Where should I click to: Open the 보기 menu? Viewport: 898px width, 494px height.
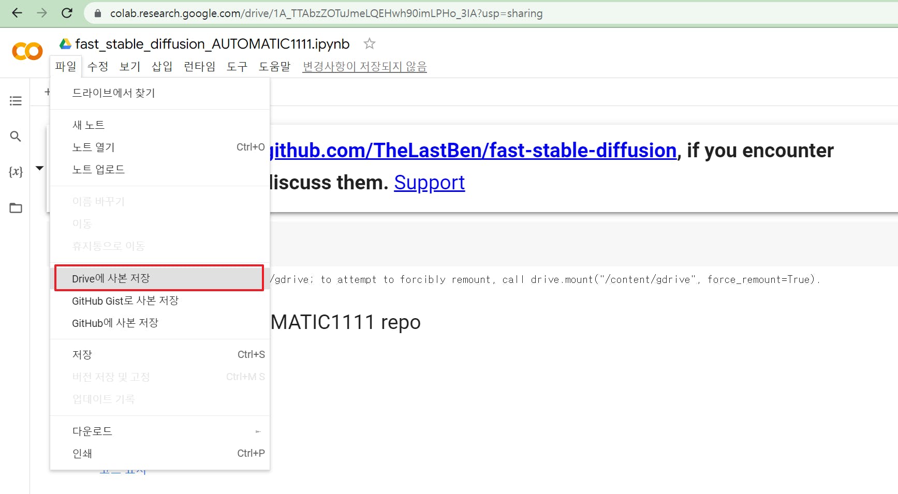pyautogui.click(x=130, y=66)
